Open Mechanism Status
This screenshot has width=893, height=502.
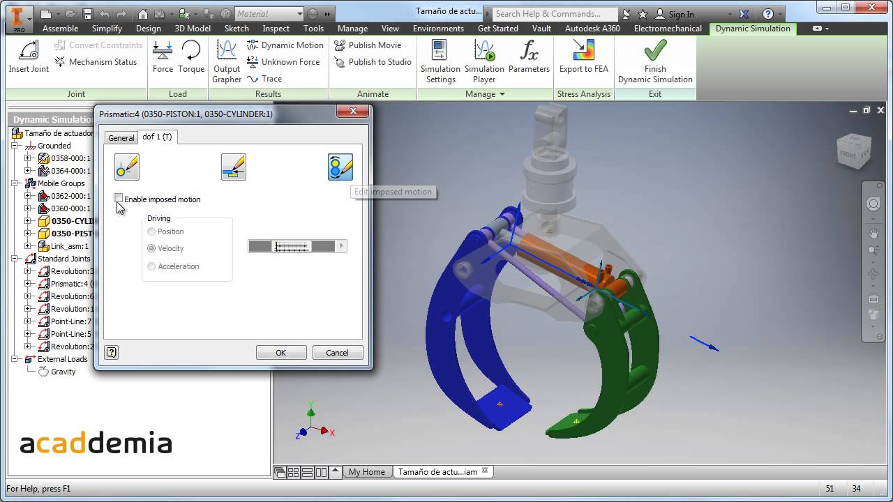point(96,62)
